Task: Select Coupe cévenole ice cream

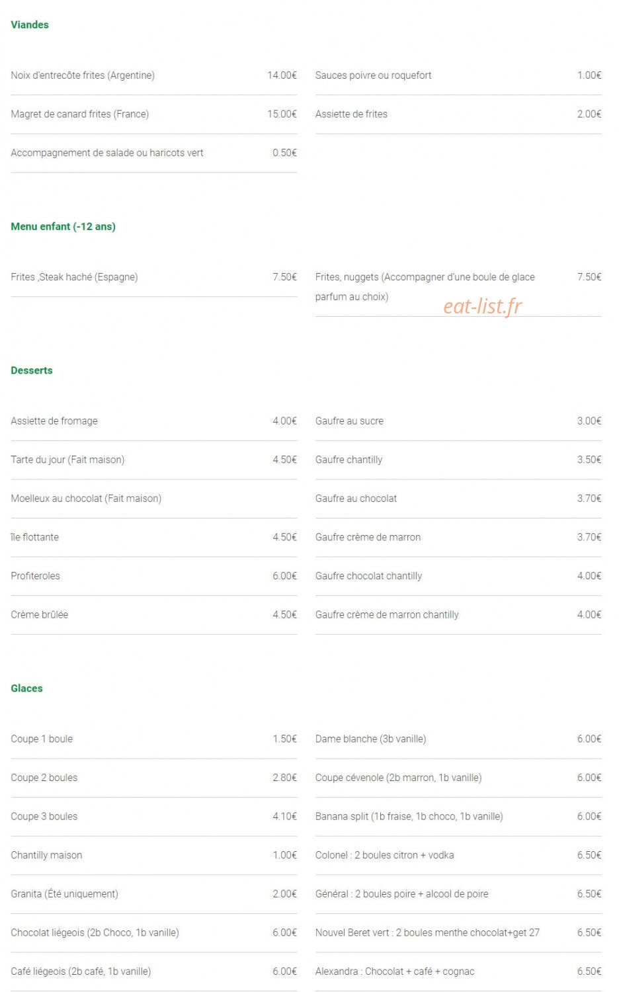Action: [398, 778]
